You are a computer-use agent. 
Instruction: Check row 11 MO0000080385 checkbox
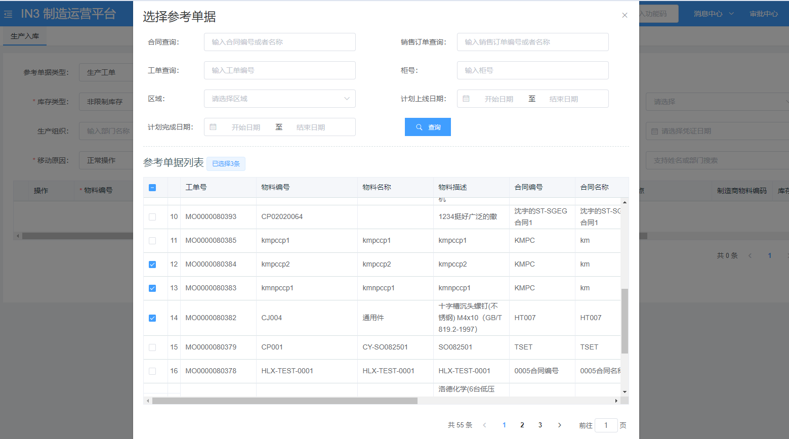tap(152, 241)
